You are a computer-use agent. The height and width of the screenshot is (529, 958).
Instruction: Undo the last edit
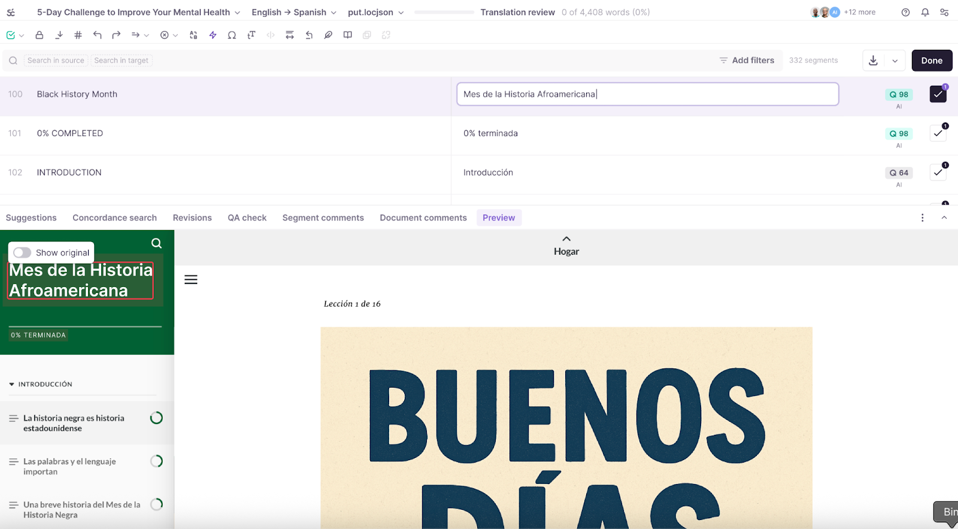pos(97,35)
